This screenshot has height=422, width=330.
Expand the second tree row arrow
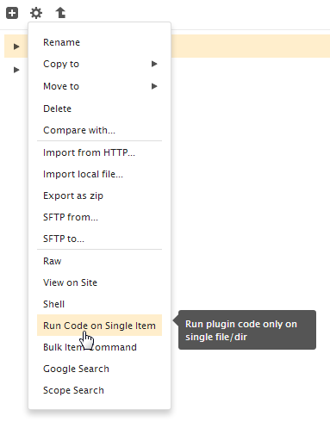pyautogui.click(x=16, y=70)
